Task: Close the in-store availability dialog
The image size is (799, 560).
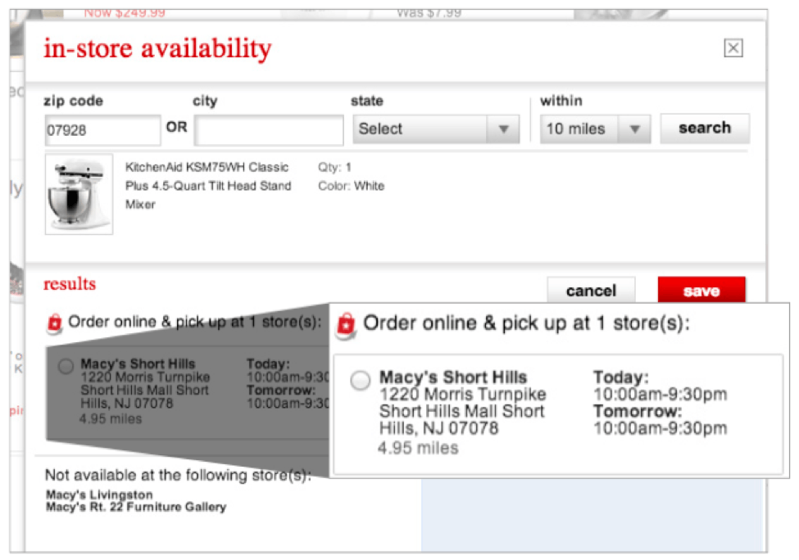Action: (x=733, y=48)
